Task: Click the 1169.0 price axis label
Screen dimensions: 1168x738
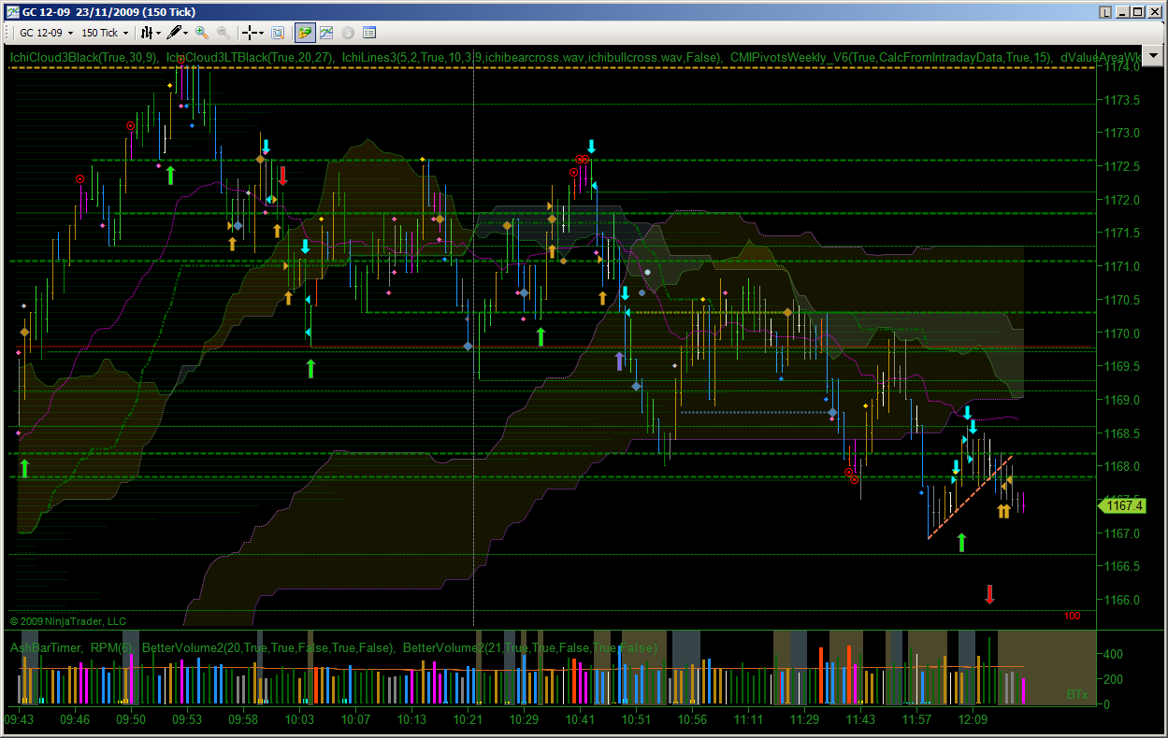Action: point(1122,401)
